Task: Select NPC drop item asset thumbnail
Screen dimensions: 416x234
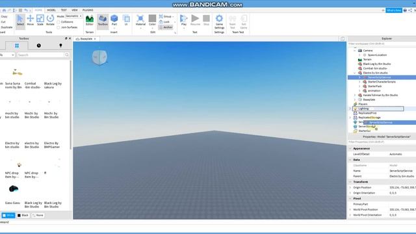Action: [x=19, y=164]
